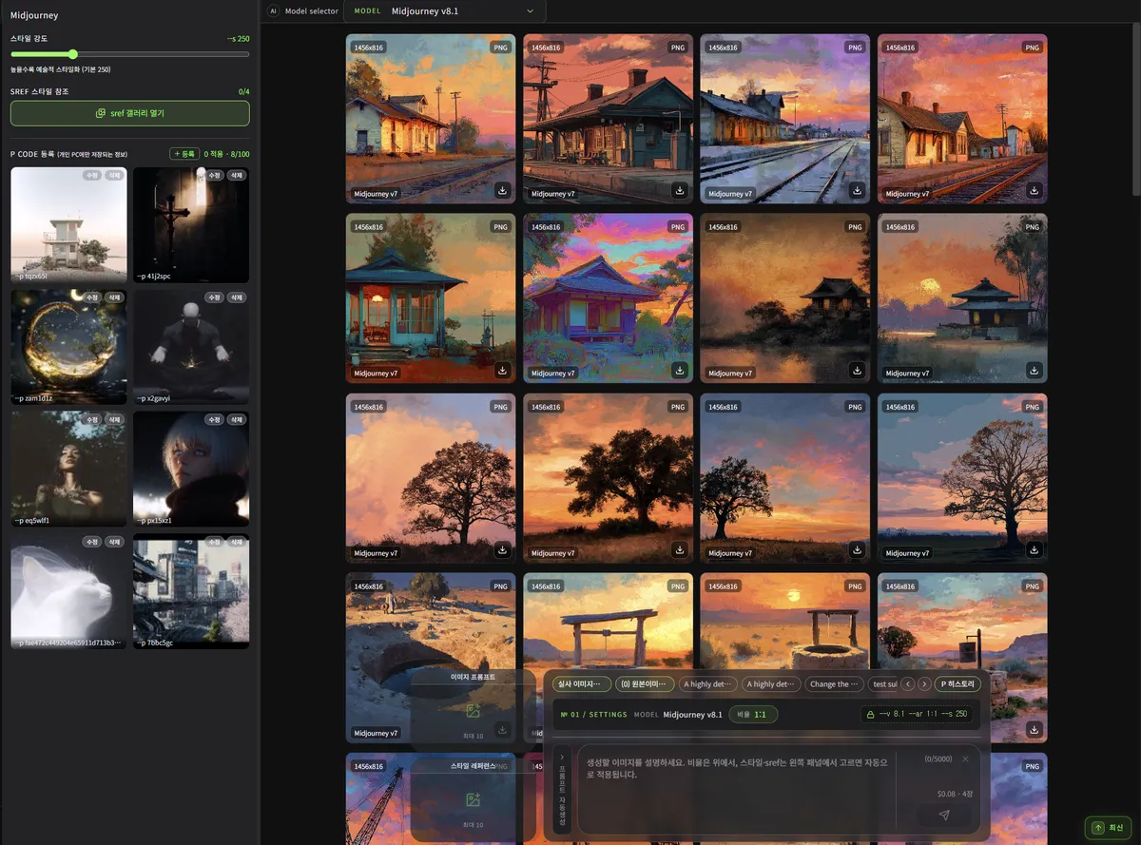Image resolution: width=1141 pixels, height=845 pixels.
Task: Open the 비율 1:1 aspect ratio selector
Action: [753, 714]
